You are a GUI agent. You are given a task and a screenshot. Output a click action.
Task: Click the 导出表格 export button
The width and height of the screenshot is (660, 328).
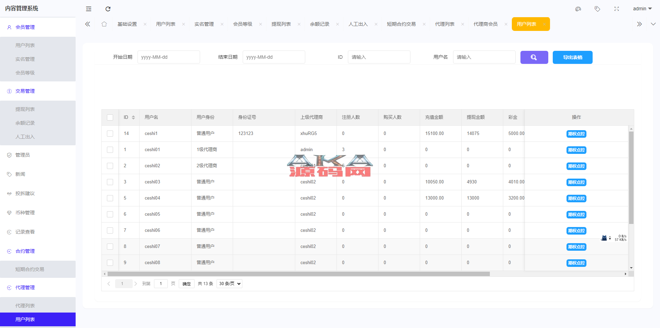point(572,57)
